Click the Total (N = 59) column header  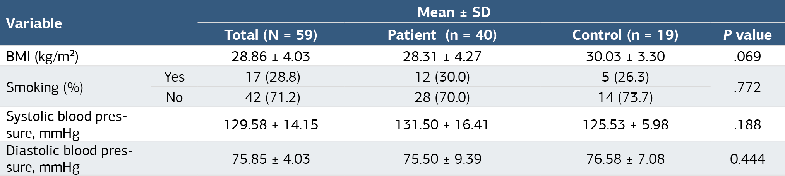pos(271,35)
